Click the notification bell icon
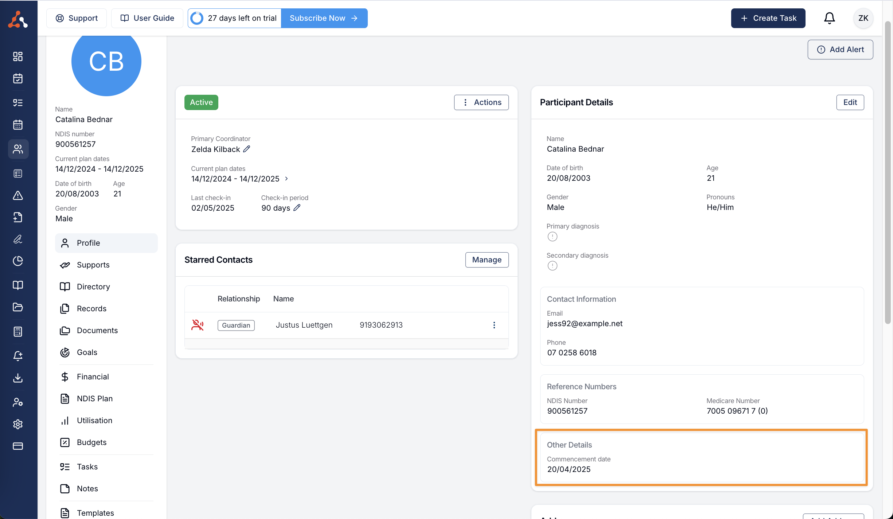The width and height of the screenshot is (893, 519). [829, 18]
